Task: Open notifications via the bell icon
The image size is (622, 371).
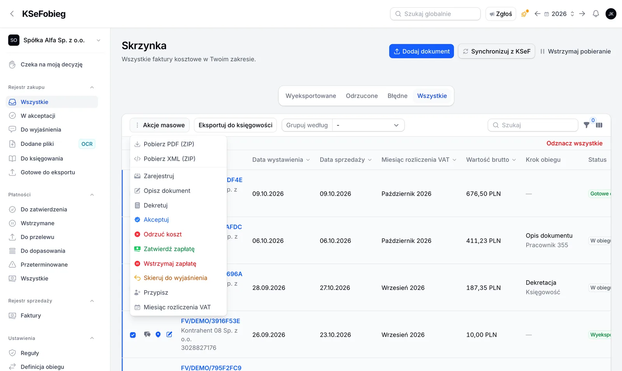Action: point(596,14)
